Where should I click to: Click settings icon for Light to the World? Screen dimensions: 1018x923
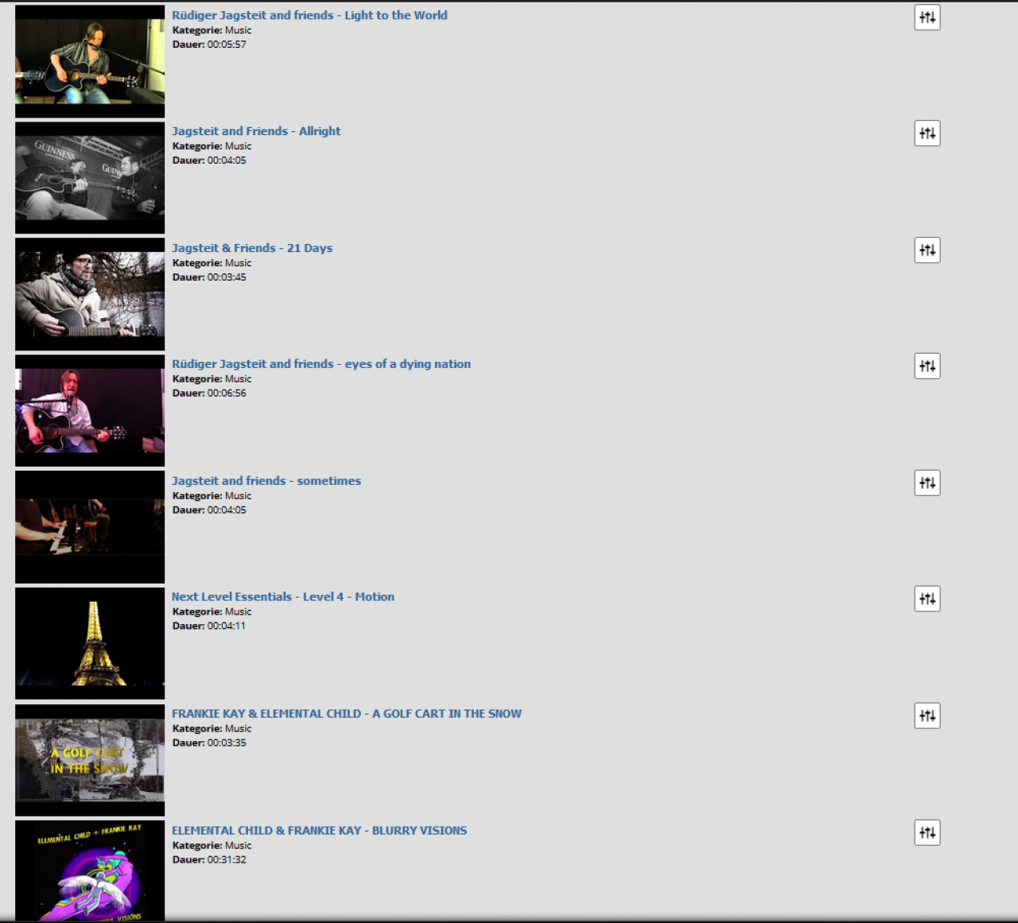(x=927, y=17)
